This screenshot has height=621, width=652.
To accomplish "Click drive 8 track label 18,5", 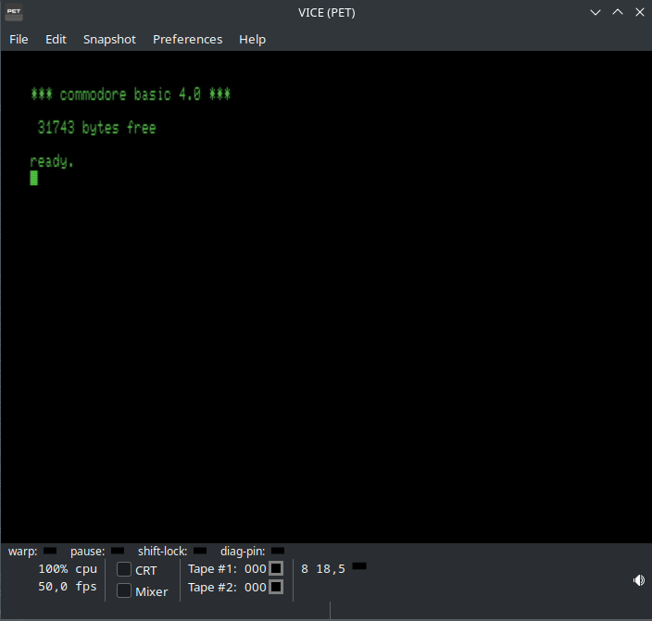I will (331, 569).
